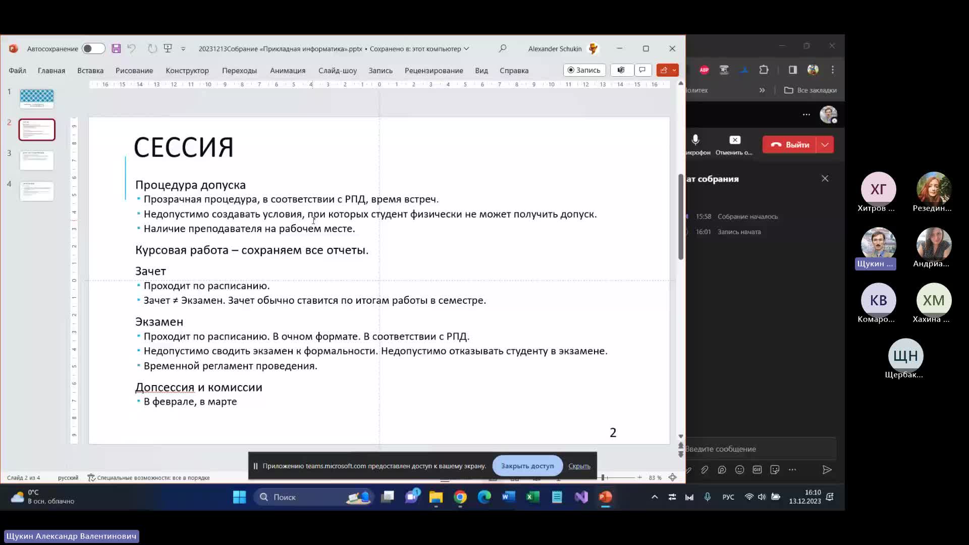969x545 pixels.
Task: Open the Alexander Schukin account avatar
Action: [594, 48]
